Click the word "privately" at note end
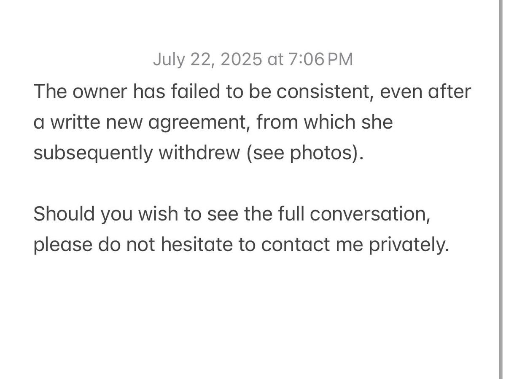Screen dimensions: 506x379 click(409, 245)
